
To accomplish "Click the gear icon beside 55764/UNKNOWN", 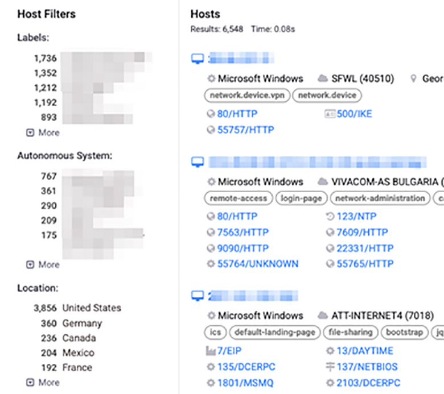I will [x=211, y=264].
